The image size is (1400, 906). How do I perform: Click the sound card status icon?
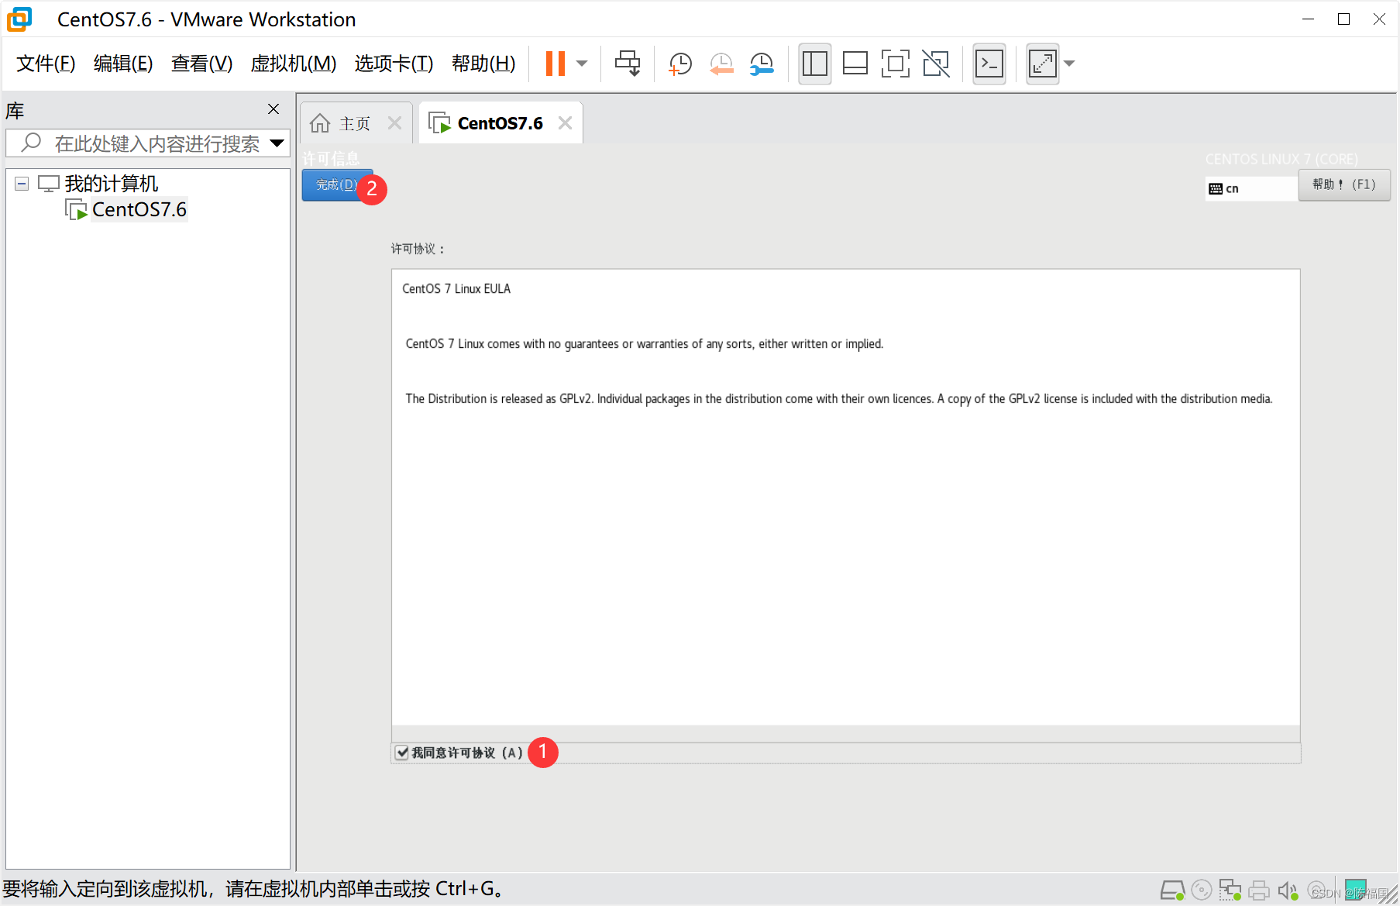(x=1288, y=890)
